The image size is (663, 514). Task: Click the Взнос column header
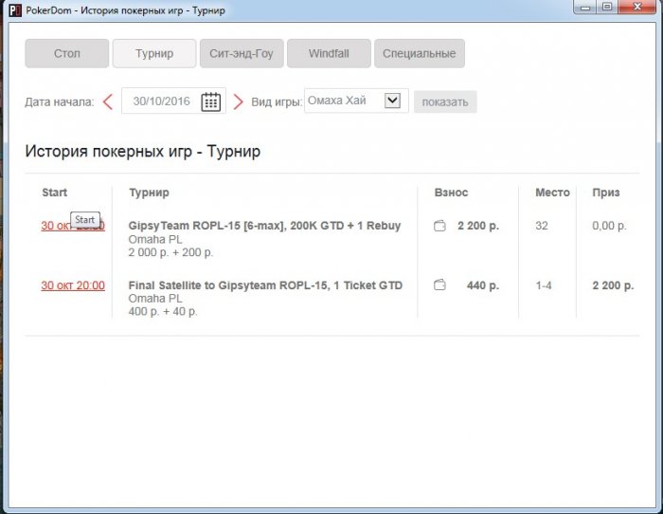pos(451,193)
